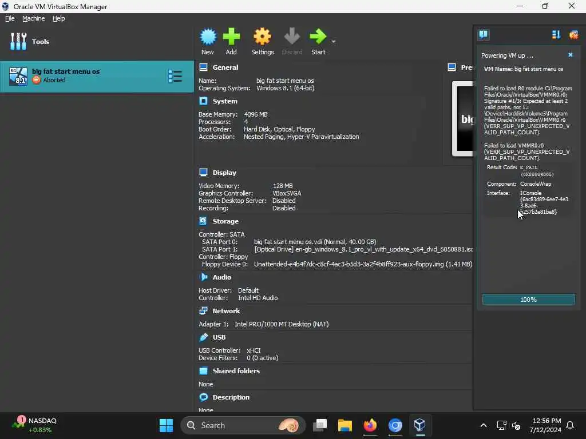The image size is (586, 439).
Task: Click the Storage section disk icon
Action: 203,221
